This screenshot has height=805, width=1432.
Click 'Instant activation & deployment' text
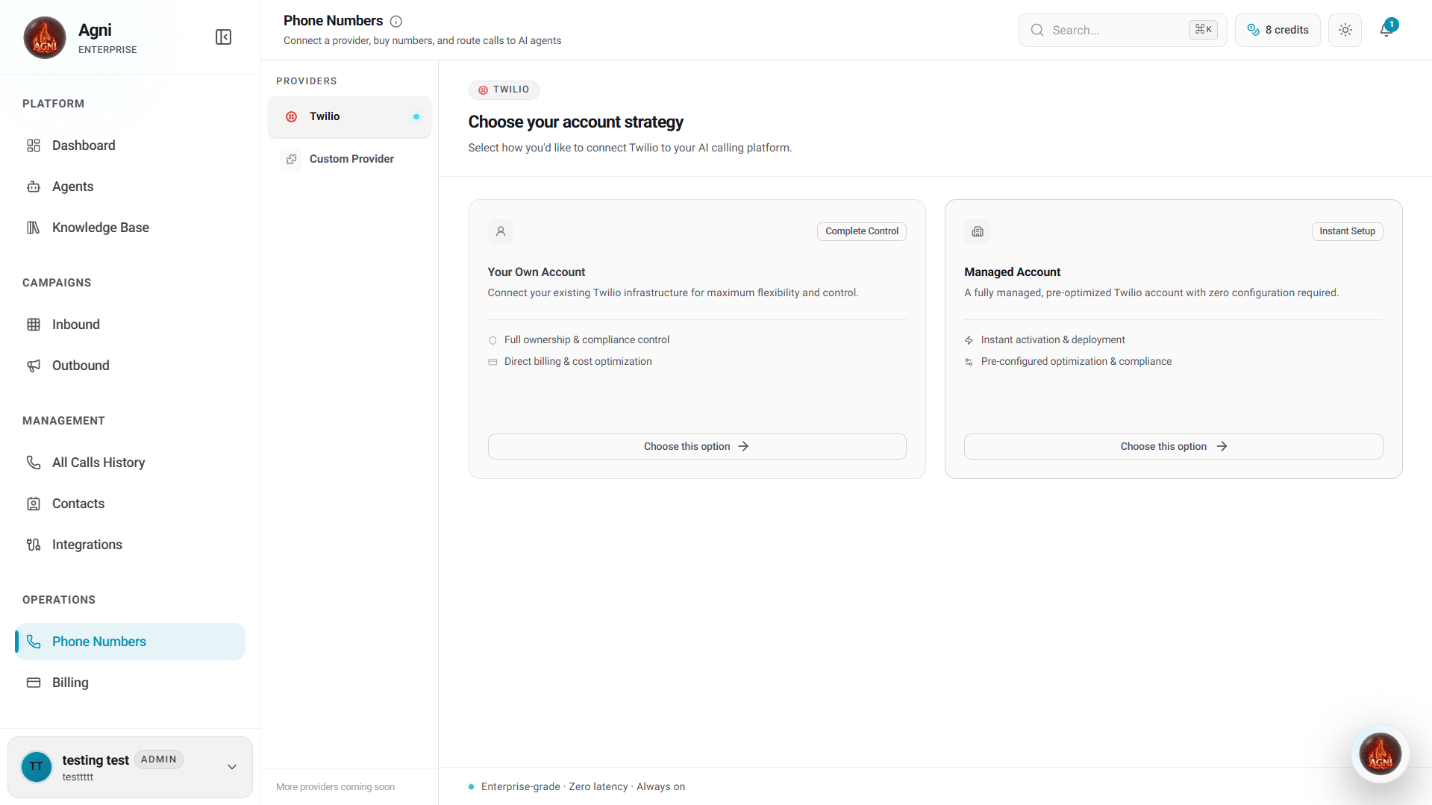1053,340
